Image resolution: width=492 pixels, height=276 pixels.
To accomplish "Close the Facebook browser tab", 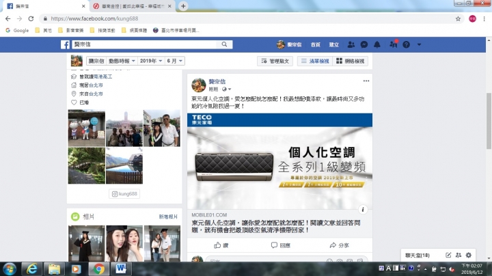I will pyautogui.click(x=83, y=6).
